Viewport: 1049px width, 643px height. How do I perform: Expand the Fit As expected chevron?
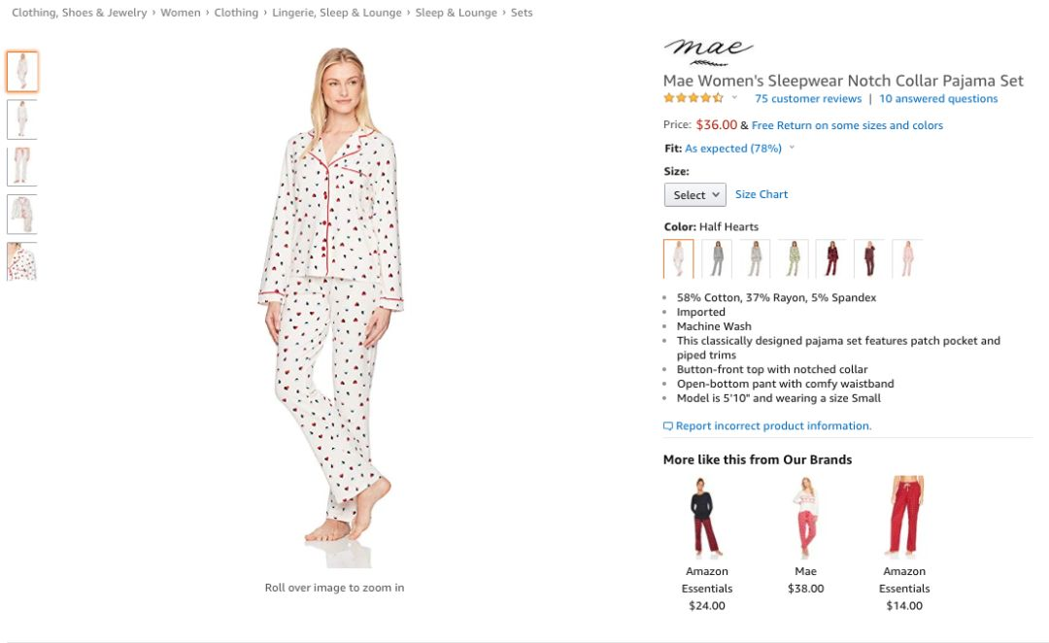tap(793, 148)
